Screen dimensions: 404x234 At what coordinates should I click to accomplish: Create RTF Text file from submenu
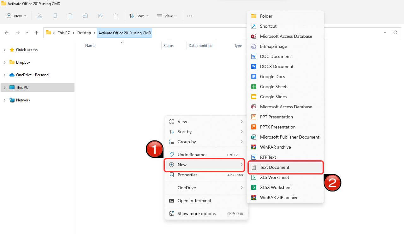[285, 157]
